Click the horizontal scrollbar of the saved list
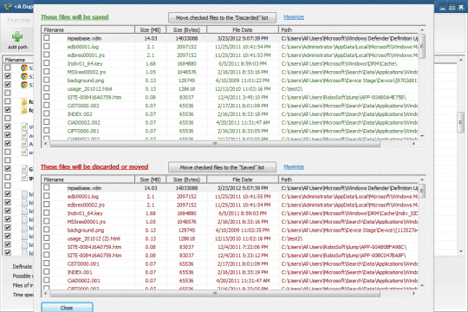 [x=215, y=144]
